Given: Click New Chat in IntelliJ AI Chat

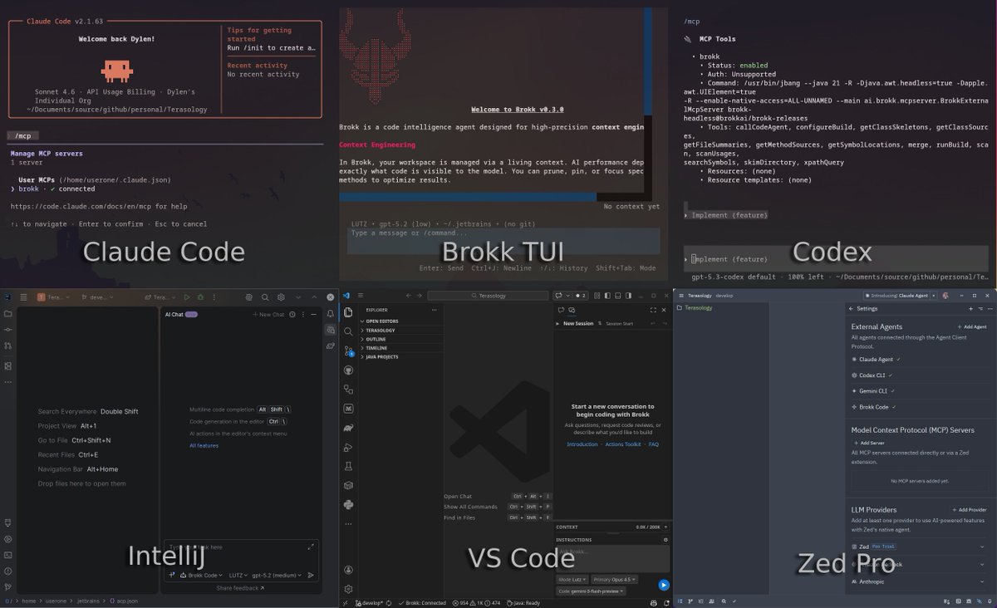Looking at the screenshot, I should [268, 314].
